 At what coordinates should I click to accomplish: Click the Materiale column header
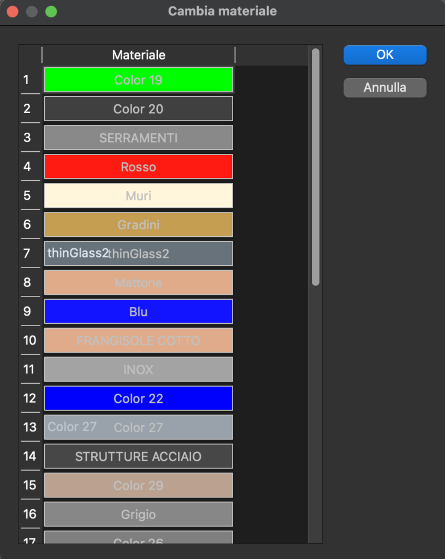(x=139, y=55)
